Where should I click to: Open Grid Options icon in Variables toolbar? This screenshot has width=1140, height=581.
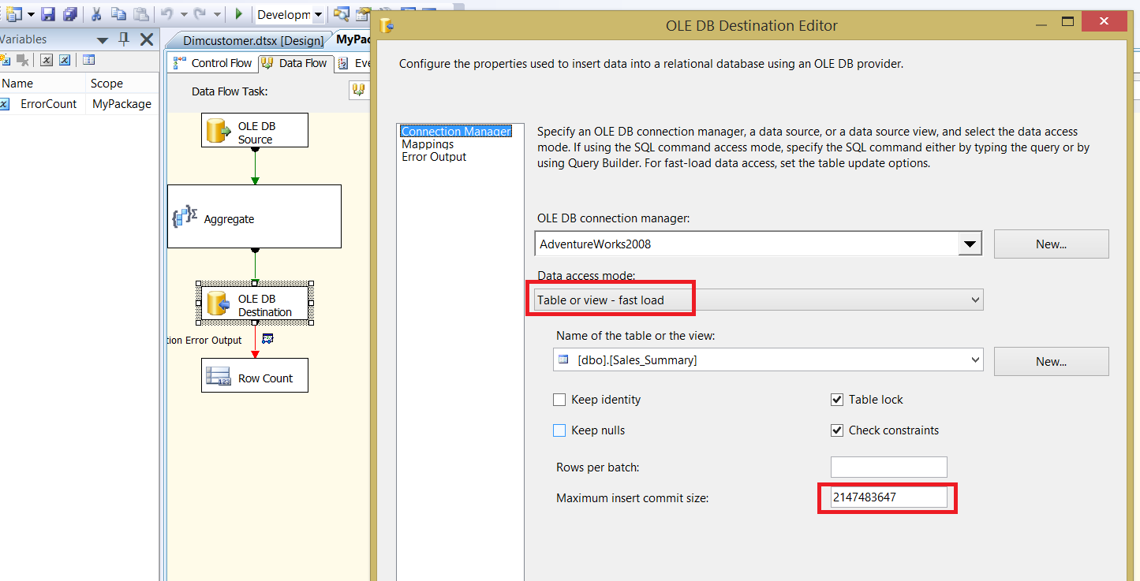click(x=88, y=60)
